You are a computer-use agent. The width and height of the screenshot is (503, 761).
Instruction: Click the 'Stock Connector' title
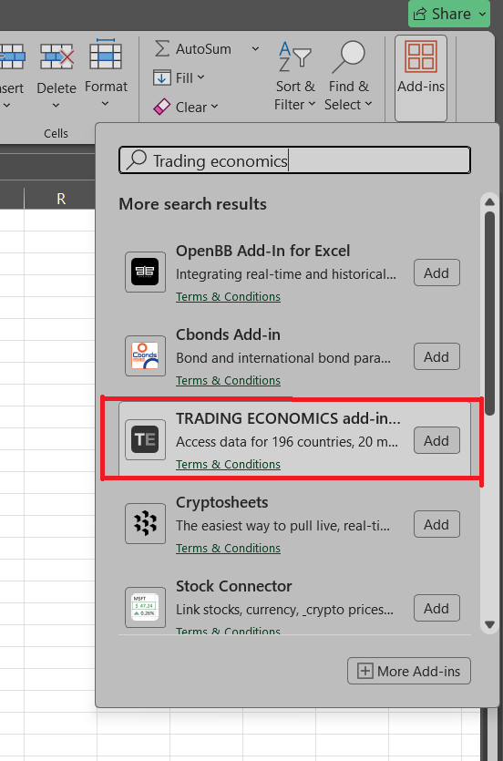(234, 586)
